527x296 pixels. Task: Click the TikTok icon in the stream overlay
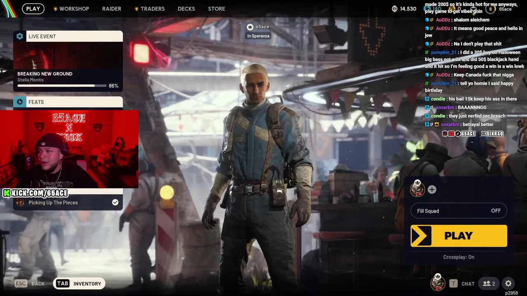[x=457, y=134]
